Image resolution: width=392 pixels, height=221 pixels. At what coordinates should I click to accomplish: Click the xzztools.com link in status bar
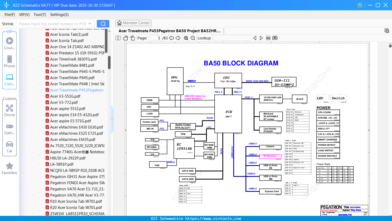[213, 218]
